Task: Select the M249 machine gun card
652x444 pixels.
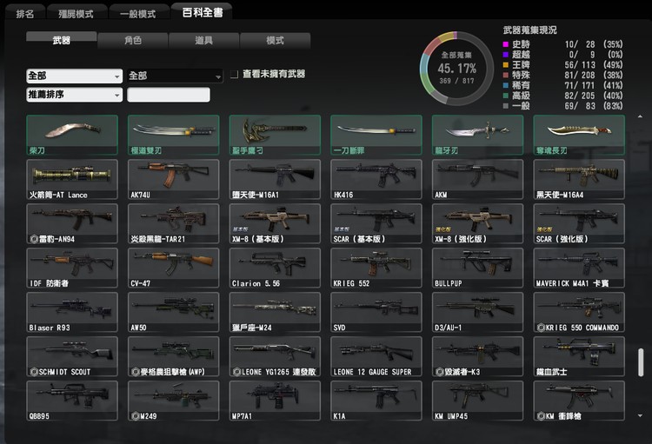Action: click(173, 401)
